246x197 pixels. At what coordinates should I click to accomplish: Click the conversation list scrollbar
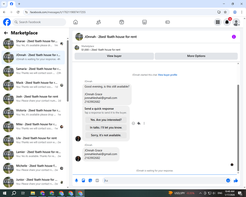[x=67, y=71]
